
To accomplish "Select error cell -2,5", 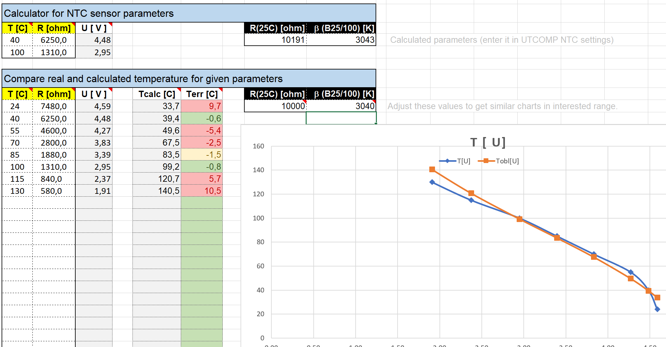I will 202,142.
